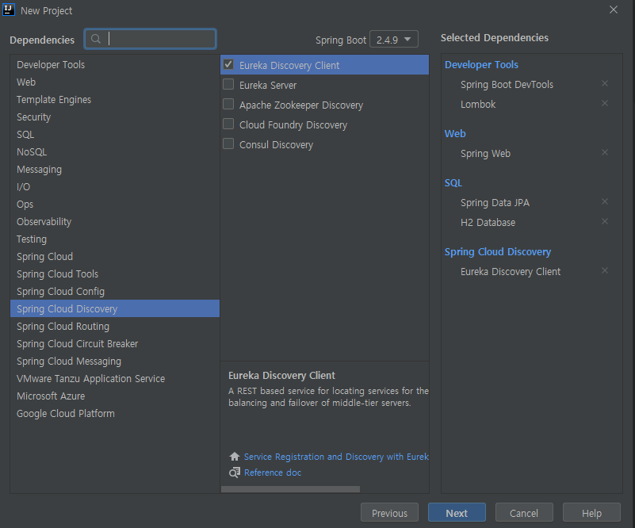The height and width of the screenshot is (528, 635).
Task: Remove Spring Web from selected dependencies
Action: (x=605, y=152)
